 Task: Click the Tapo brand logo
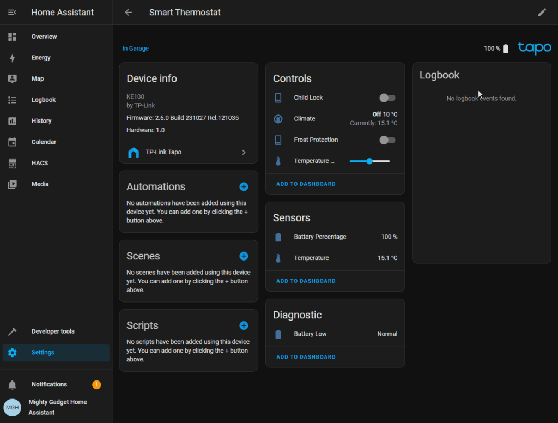[x=534, y=49]
